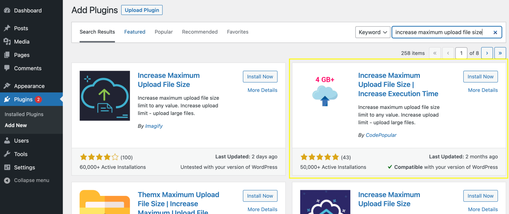This screenshot has height=214, width=509.
Task: Select Installed Plugins under Plugins menu
Action: [24, 114]
